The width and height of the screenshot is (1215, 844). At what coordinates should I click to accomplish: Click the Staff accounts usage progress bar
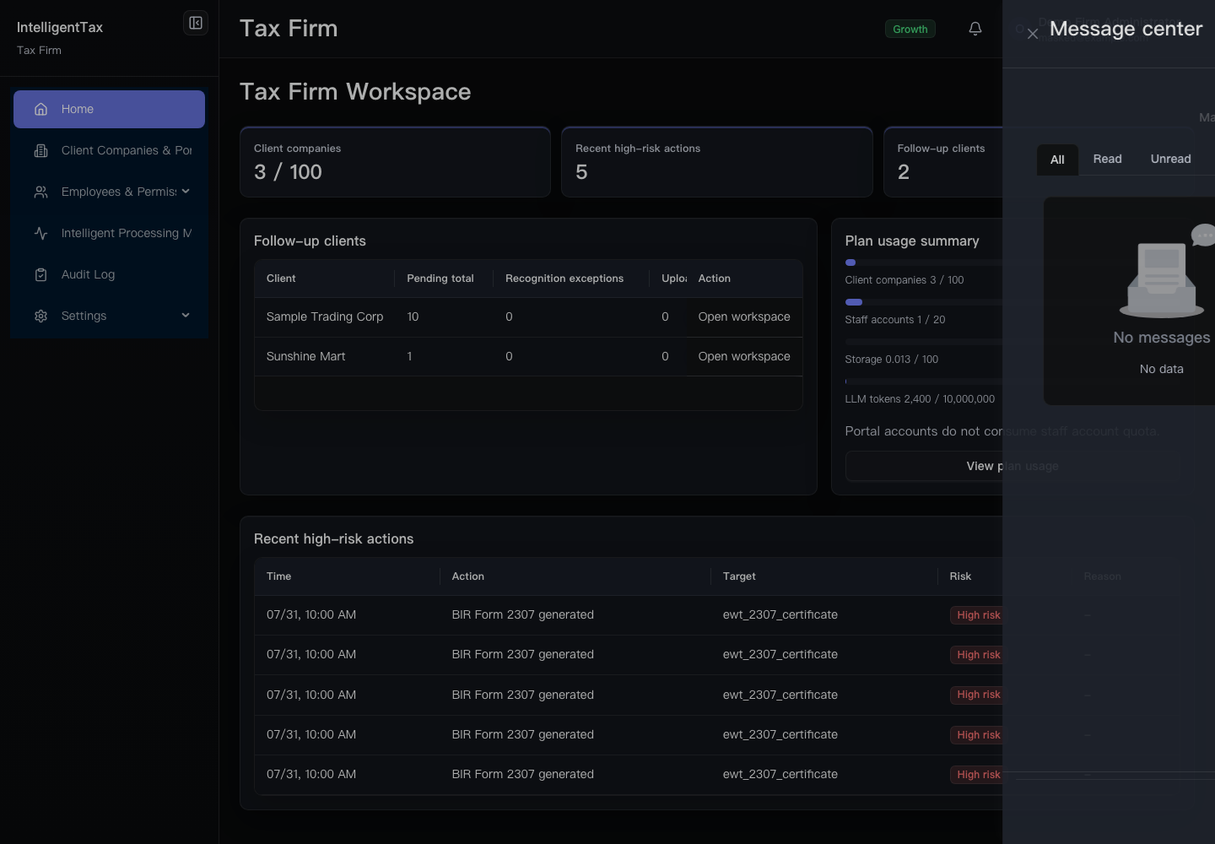pos(924,302)
